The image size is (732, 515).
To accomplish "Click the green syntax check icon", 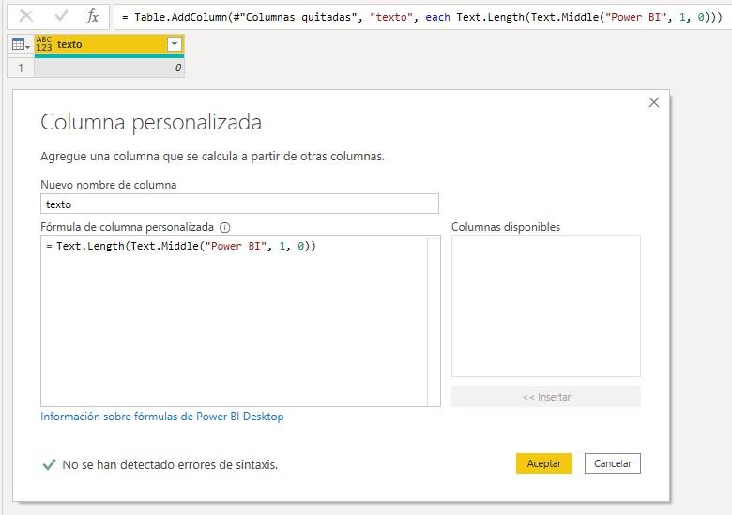I will 49,463.
